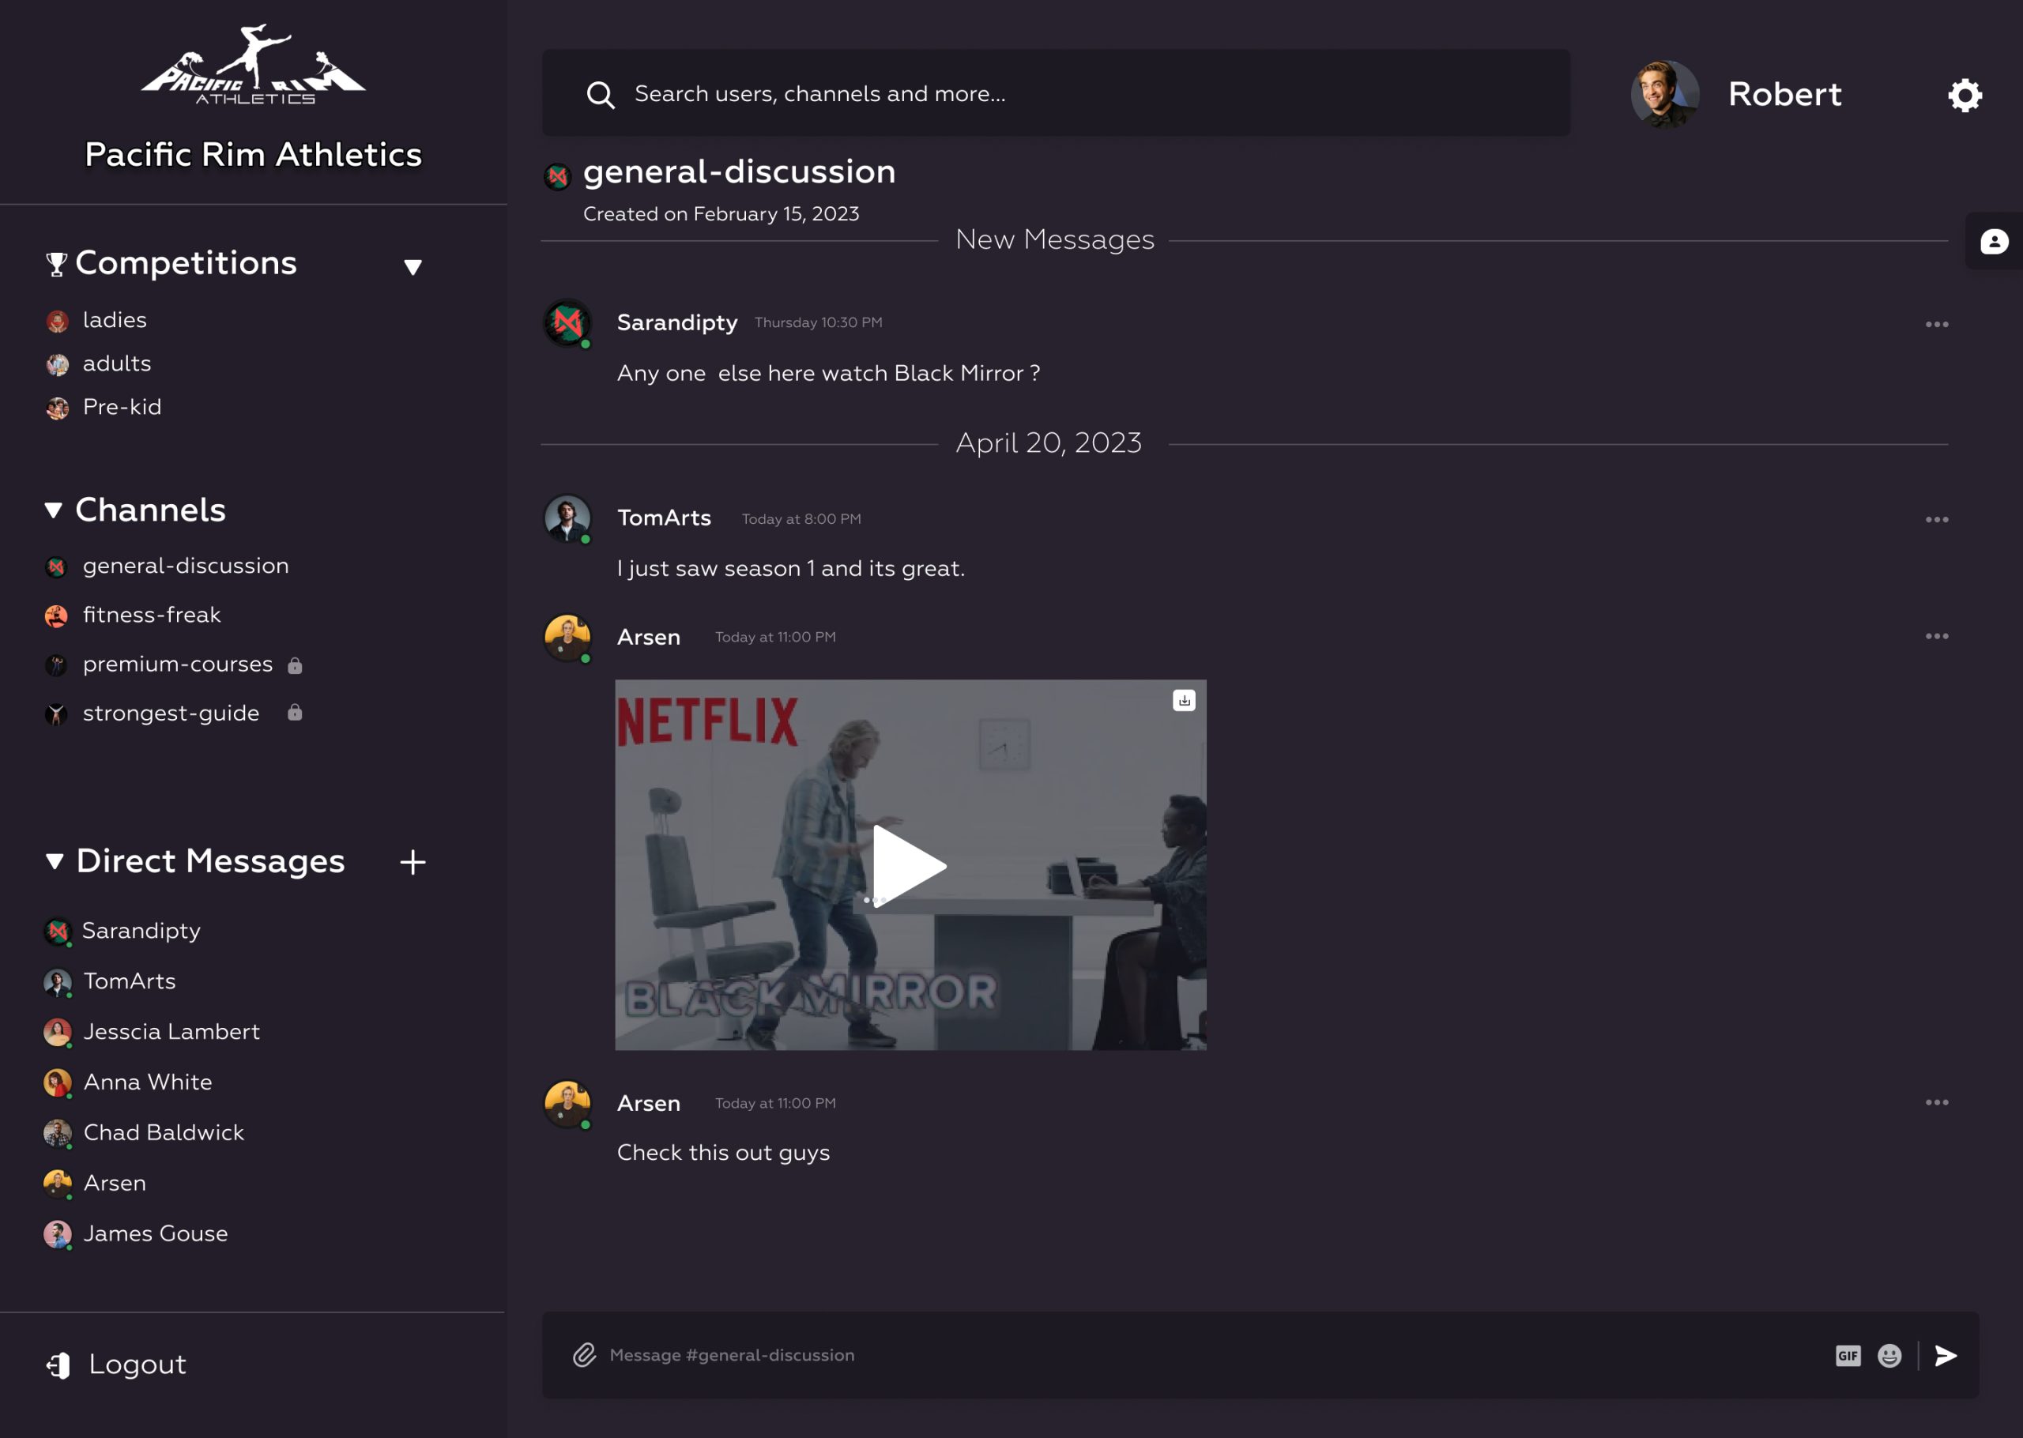This screenshot has width=2023, height=1438.
Task: Click the Logout icon
Action: pos(58,1365)
